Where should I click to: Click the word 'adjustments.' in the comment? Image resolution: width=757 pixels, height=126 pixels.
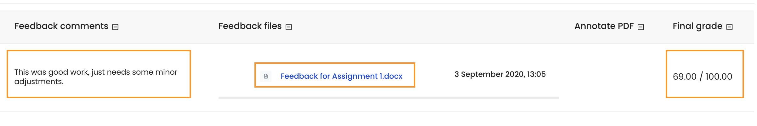[39, 82]
